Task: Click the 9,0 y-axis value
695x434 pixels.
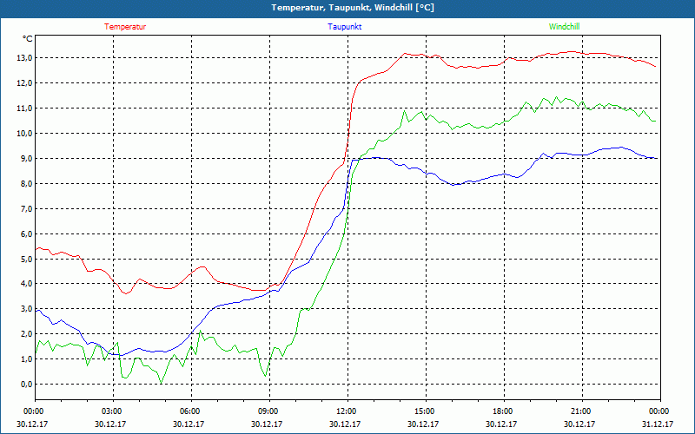Action: pos(26,159)
